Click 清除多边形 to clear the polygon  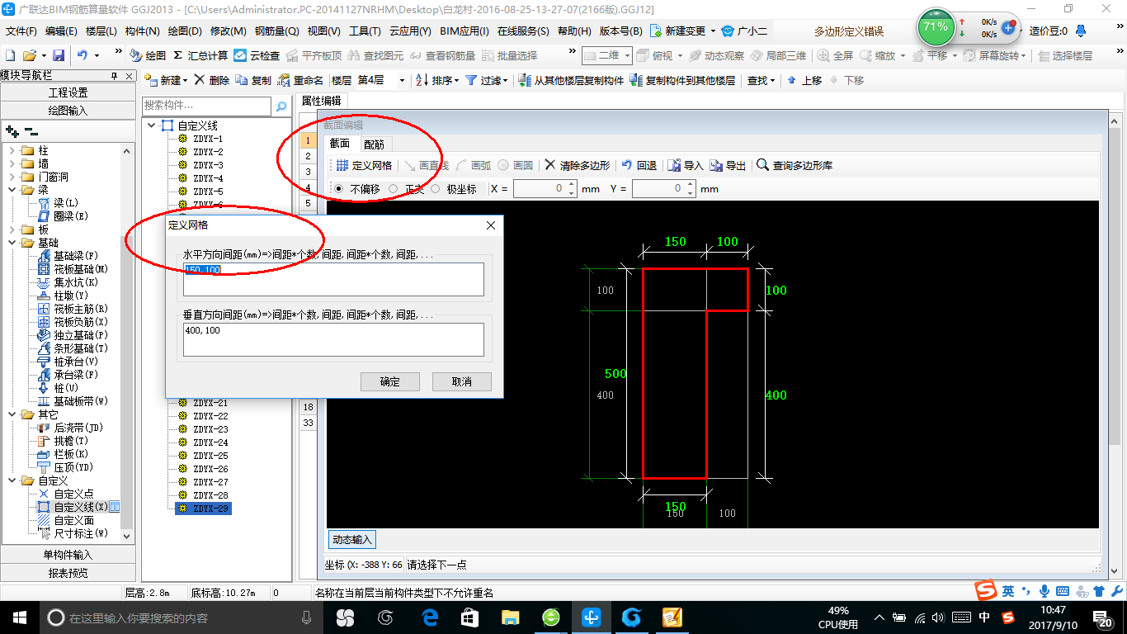tap(577, 165)
